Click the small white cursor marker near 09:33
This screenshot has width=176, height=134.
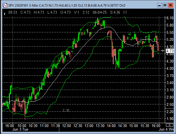(4, 14)
